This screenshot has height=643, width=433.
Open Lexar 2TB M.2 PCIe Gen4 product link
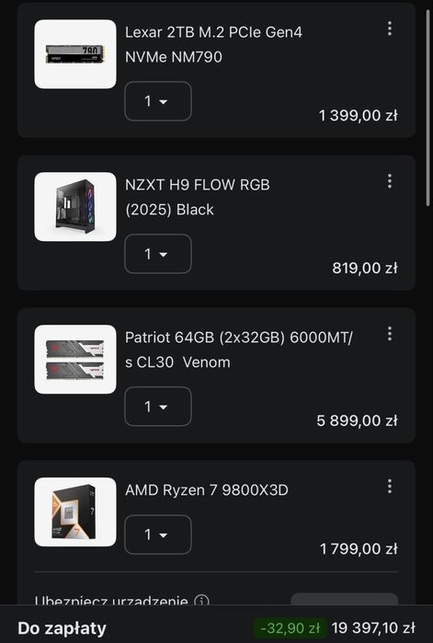point(213,44)
